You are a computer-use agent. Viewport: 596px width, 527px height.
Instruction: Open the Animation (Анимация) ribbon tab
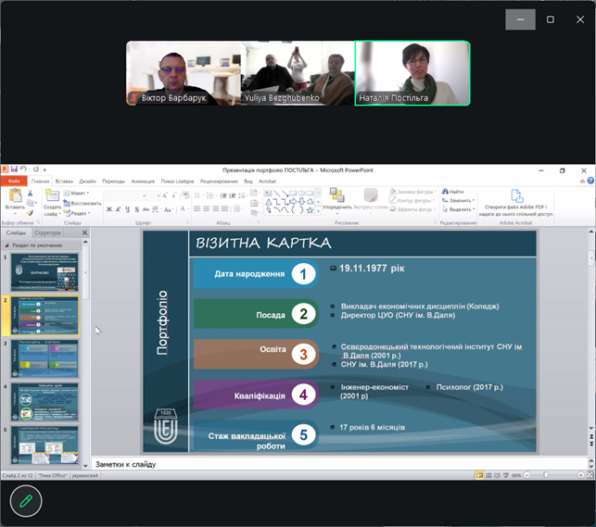point(143,182)
